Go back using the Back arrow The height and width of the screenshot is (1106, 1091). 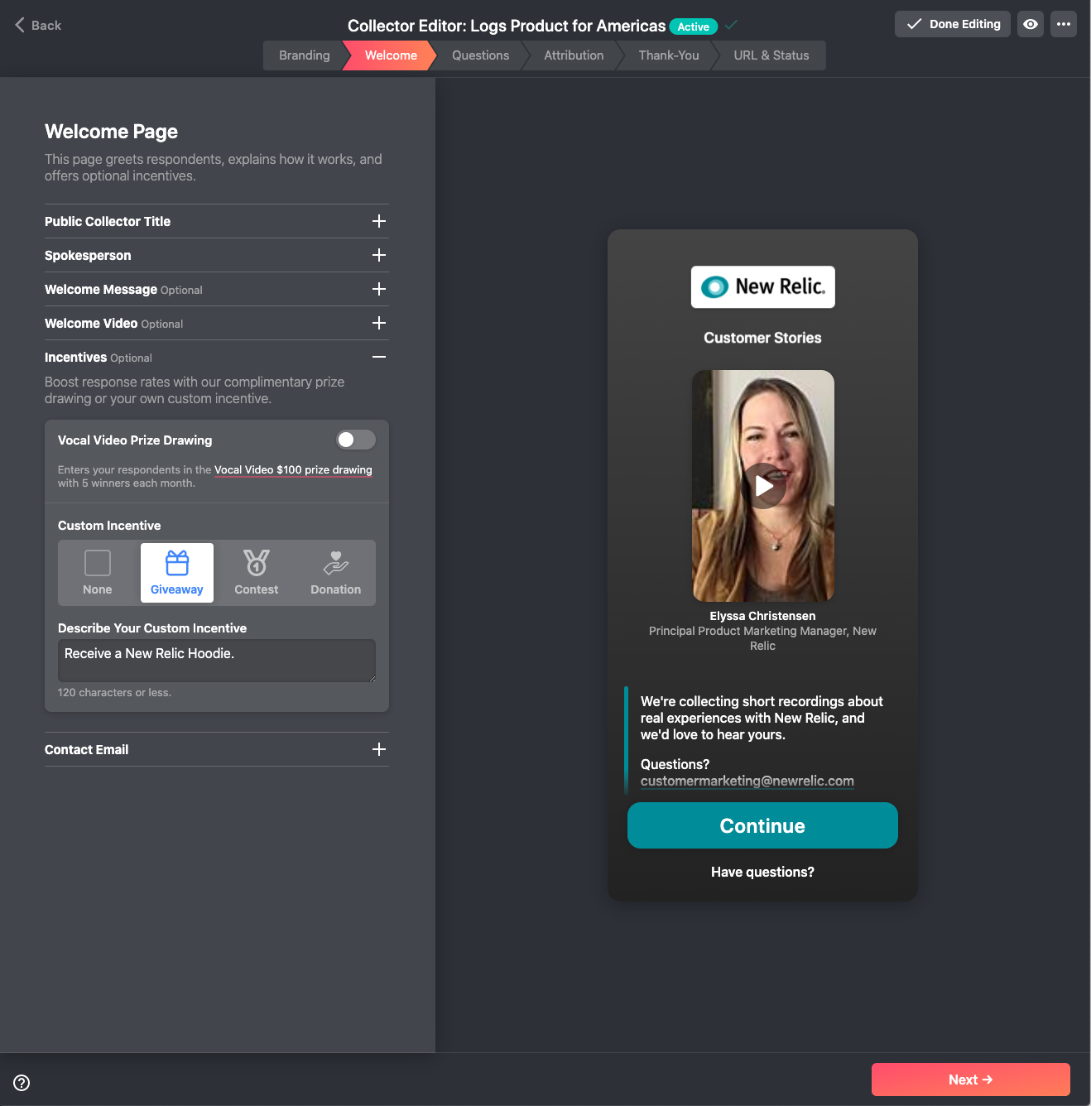pos(38,26)
